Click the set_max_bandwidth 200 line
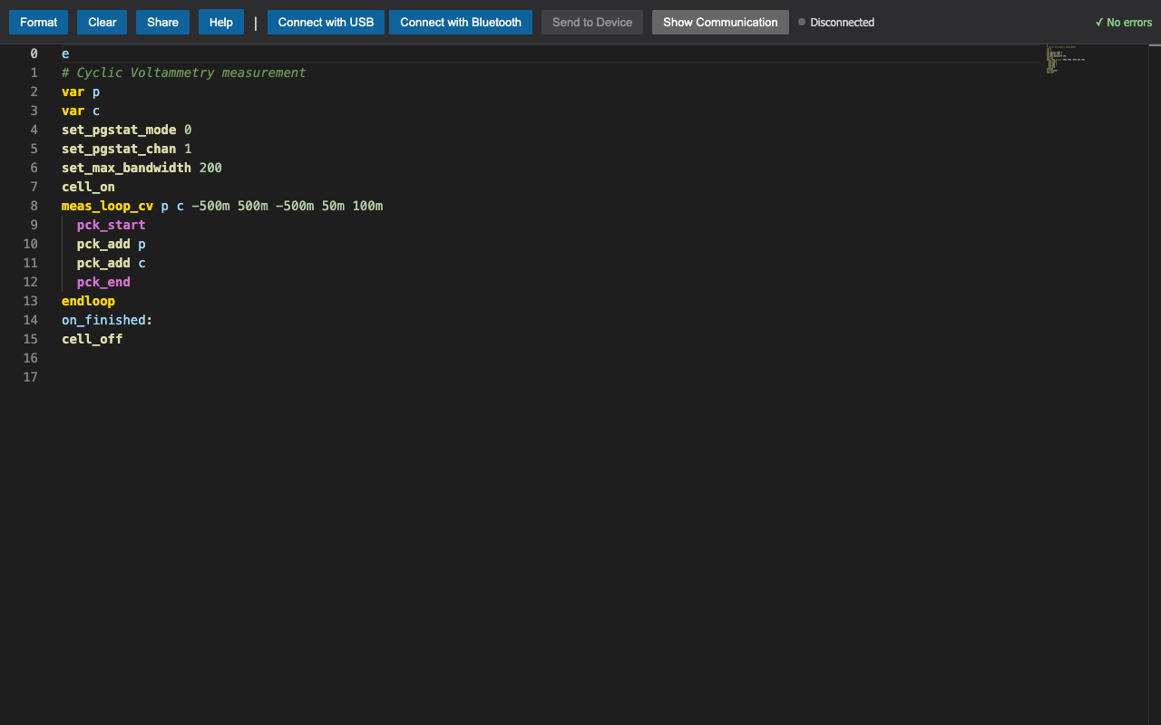Viewport: 1161px width, 725px height. (141, 168)
